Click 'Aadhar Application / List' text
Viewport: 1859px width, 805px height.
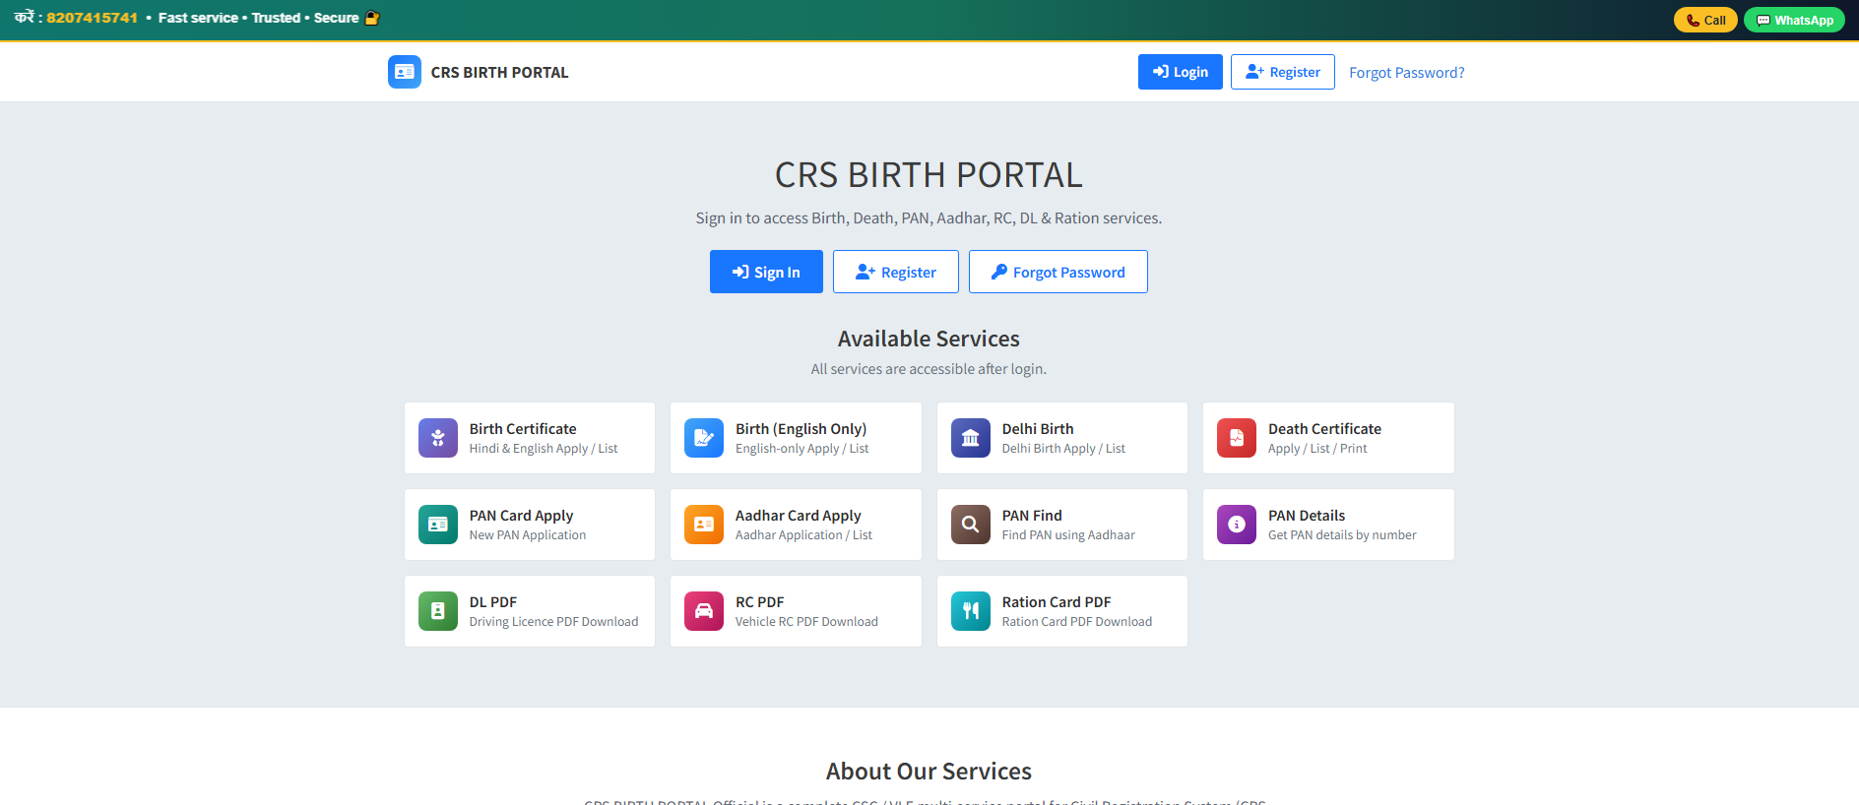pyautogui.click(x=803, y=535)
